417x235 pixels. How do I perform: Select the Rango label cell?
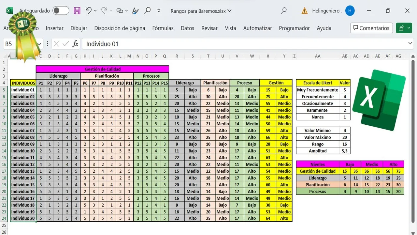click(318, 144)
